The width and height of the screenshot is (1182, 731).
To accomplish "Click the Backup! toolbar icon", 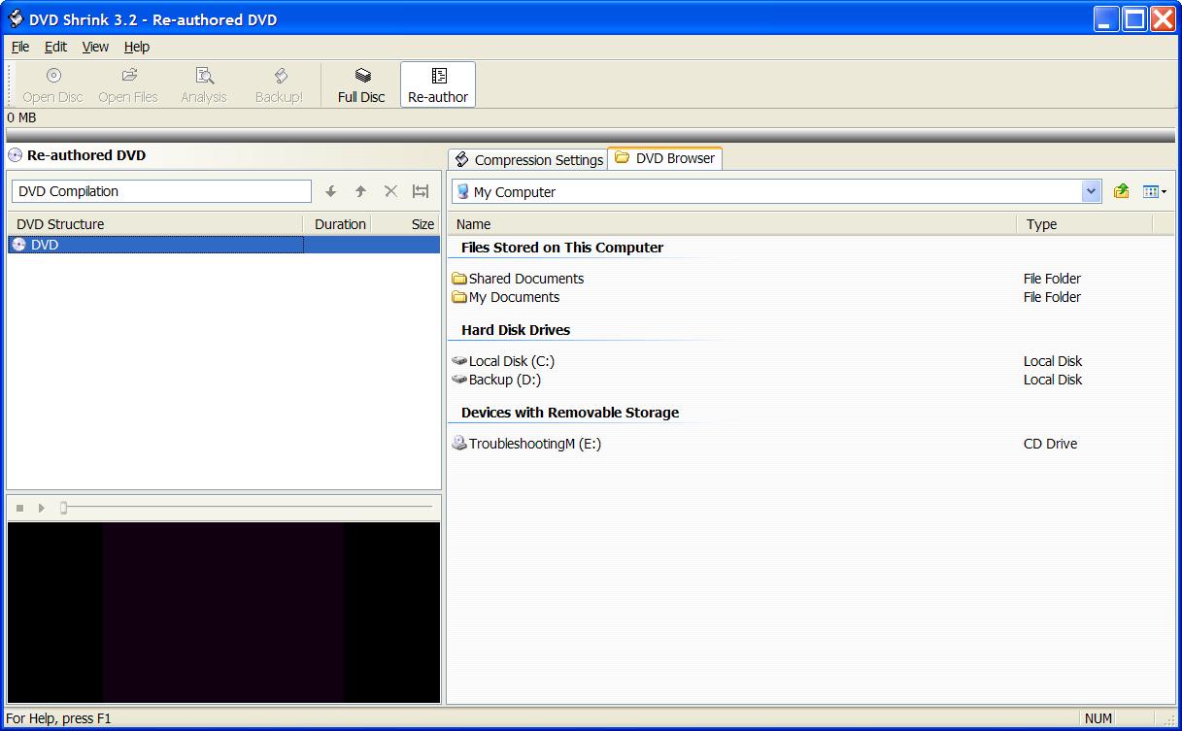I will pos(279,83).
